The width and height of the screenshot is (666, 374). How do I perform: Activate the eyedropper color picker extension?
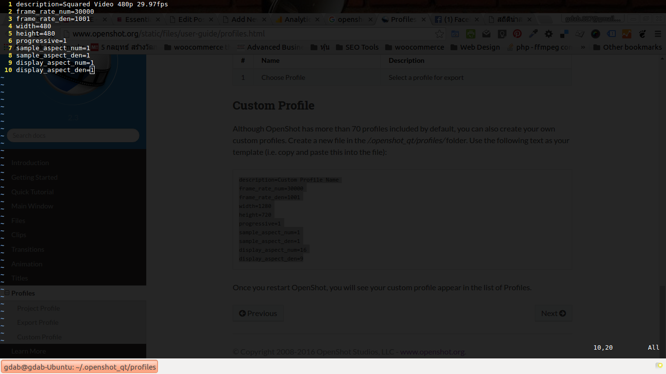point(533,34)
